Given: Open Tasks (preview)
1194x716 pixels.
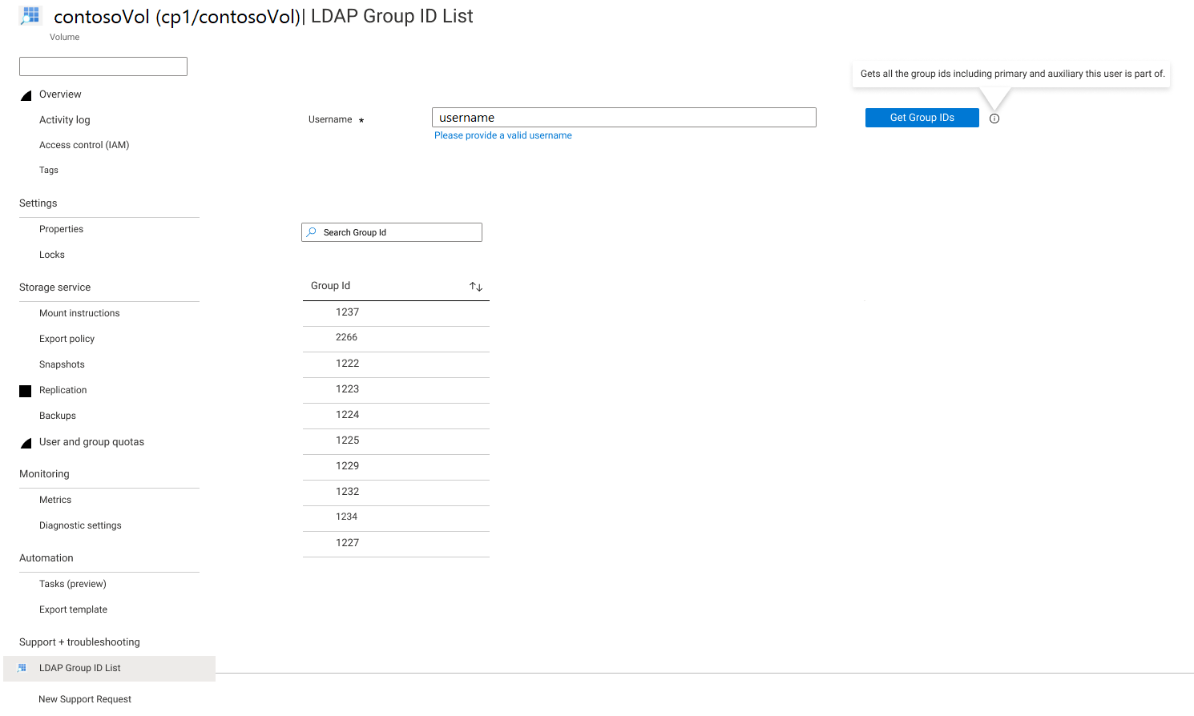Looking at the screenshot, I should point(73,584).
